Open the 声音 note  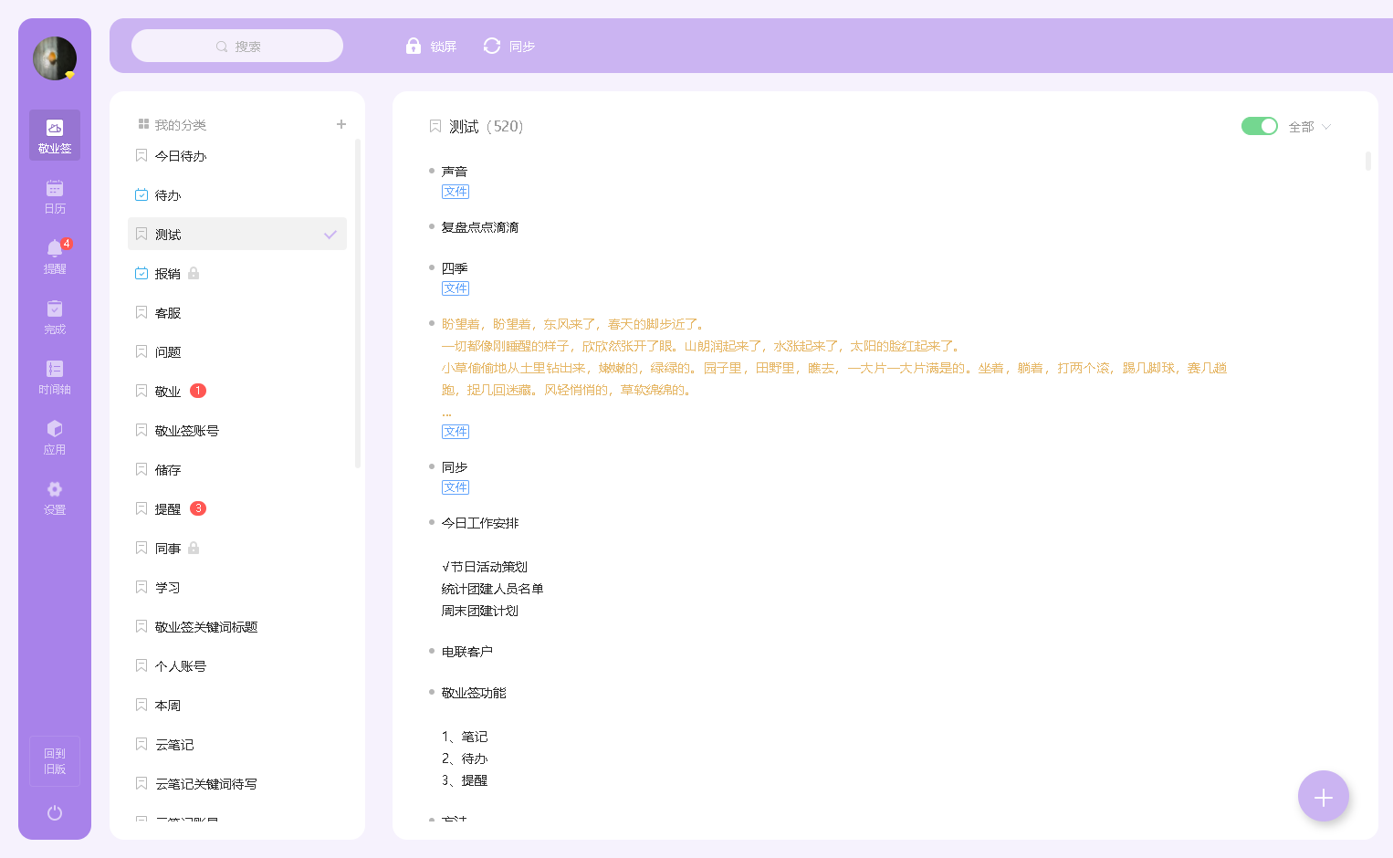click(455, 171)
